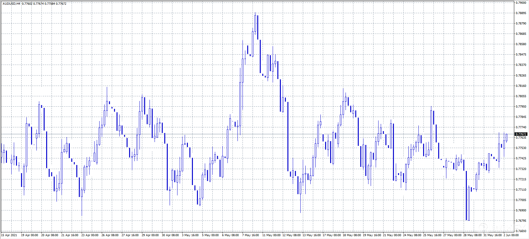Screen dimensions: 529x239
Task: Click the 0.78895 price axis label
Action: 521,13
